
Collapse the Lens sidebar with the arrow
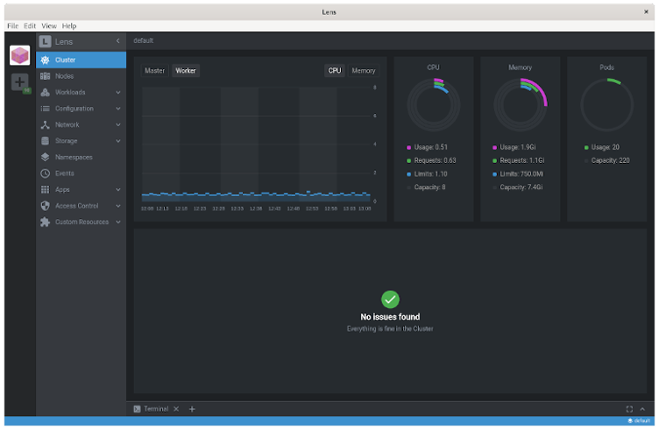pos(118,41)
